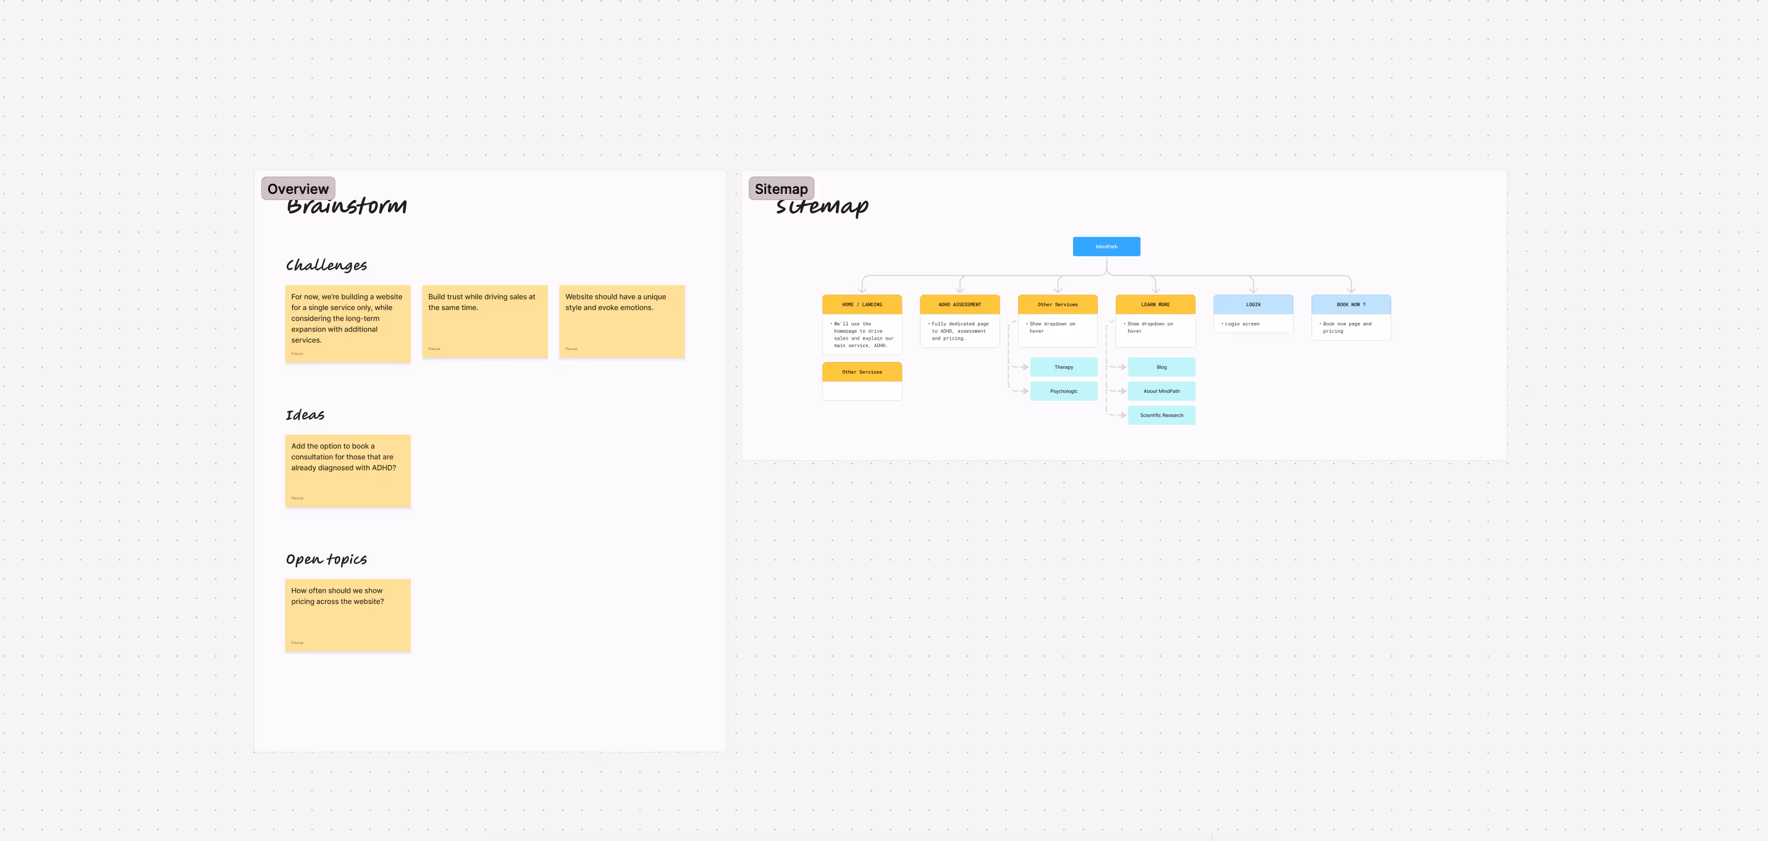Screen dimensions: 1768x841
Task: Click the Scientific Research node
Action: [1161, 415]
